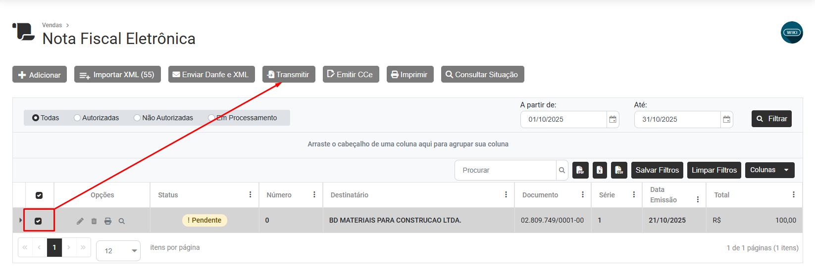Click the Transmitir button
Image resolution: width=815 pixels, height=280 pixels.
(x=289, y=75)
